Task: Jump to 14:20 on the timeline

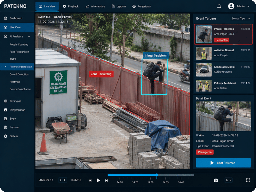Action: [120, 182]
